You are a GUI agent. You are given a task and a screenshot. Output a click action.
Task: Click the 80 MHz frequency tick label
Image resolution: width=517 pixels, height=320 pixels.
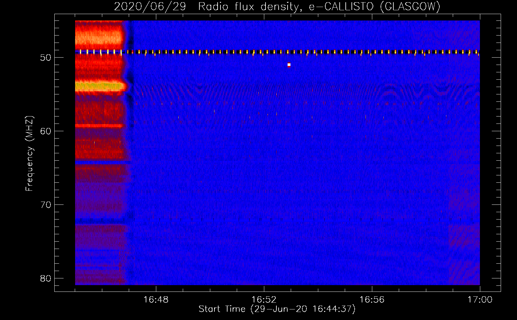coord(46,278)
